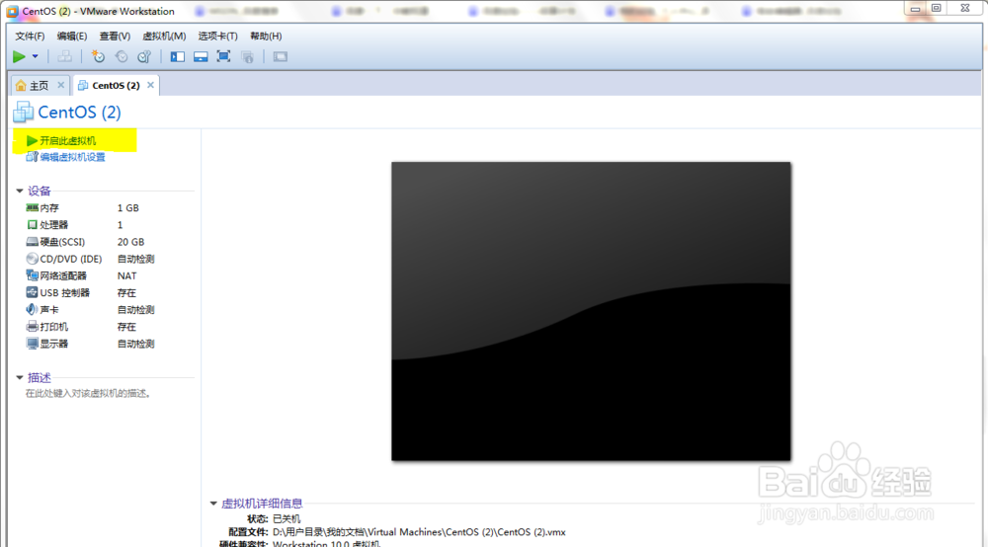Click the 1 GB memory value
The image size is (988, 547).
(127, 207)
